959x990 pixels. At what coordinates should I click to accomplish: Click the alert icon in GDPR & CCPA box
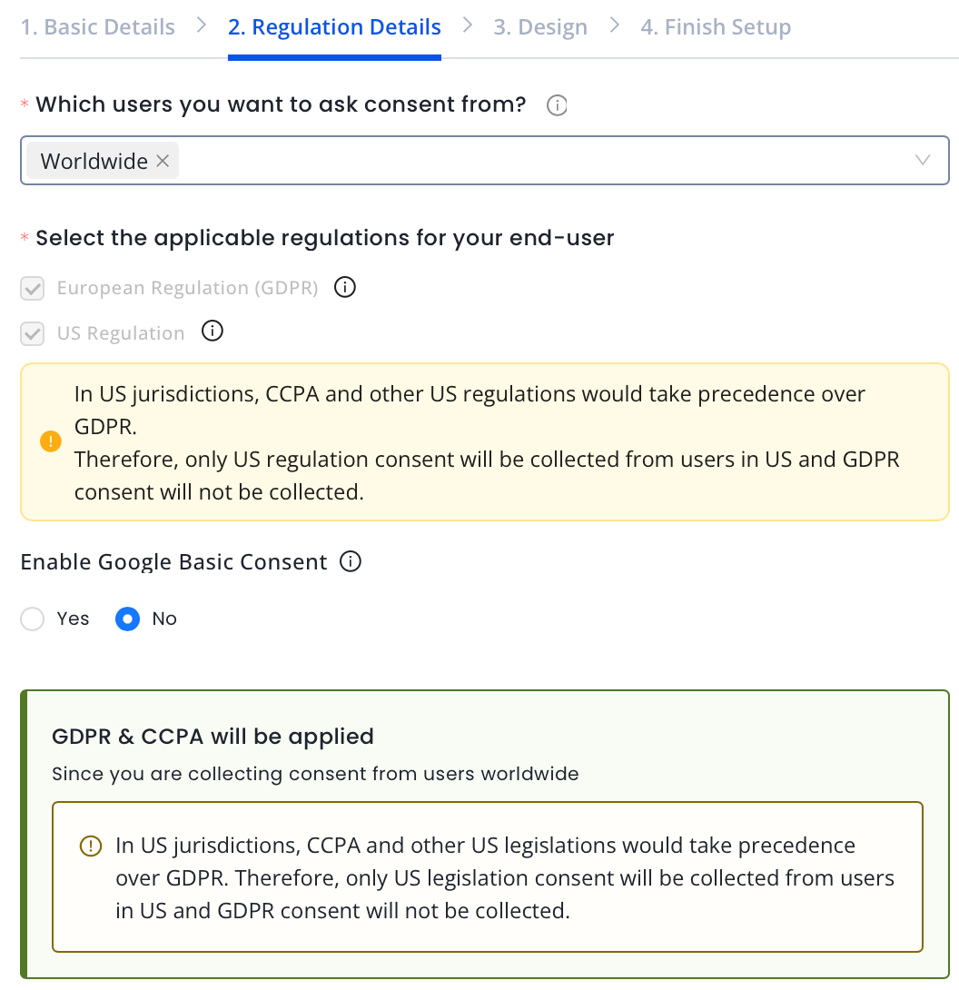click(x=91, y=846)
